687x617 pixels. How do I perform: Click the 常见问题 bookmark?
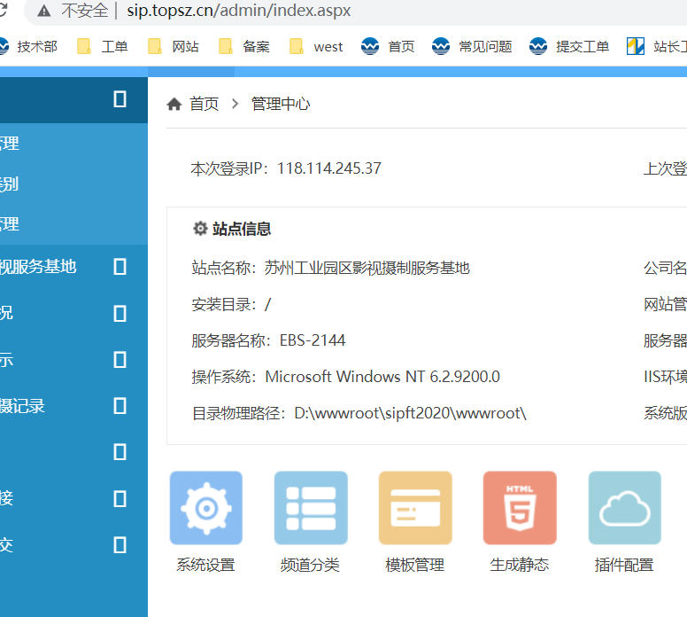473,46
